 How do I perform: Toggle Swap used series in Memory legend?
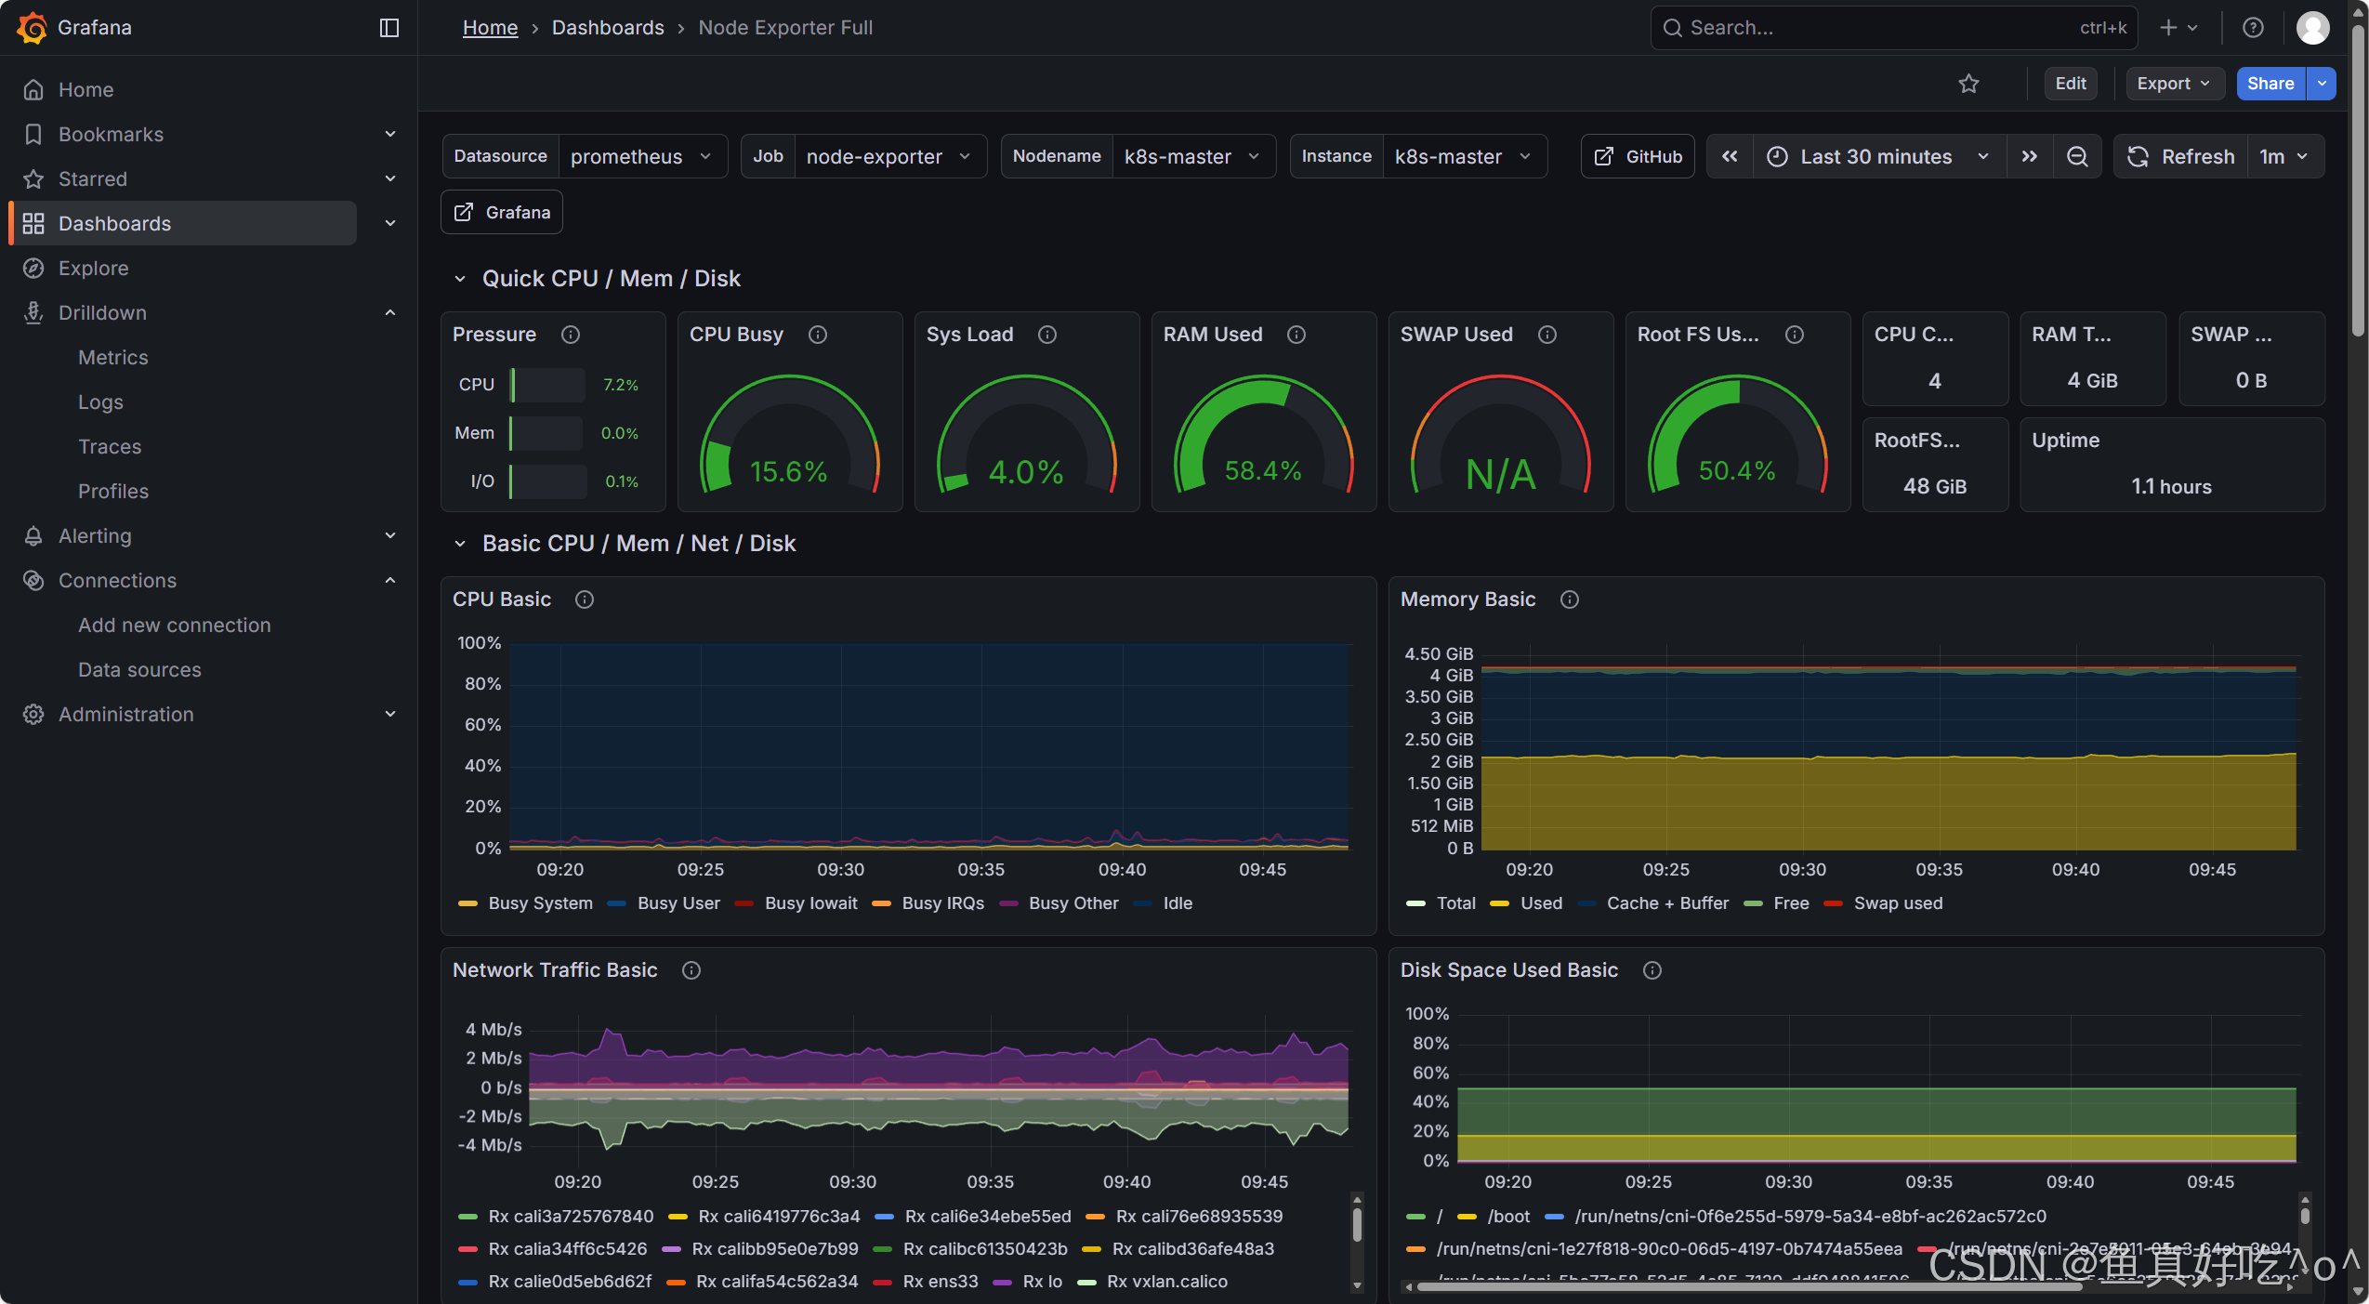1897,903
